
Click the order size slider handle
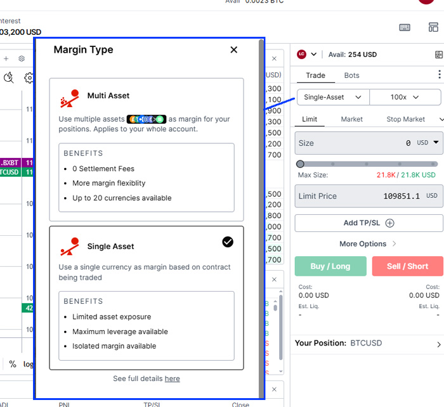[300, 164]
